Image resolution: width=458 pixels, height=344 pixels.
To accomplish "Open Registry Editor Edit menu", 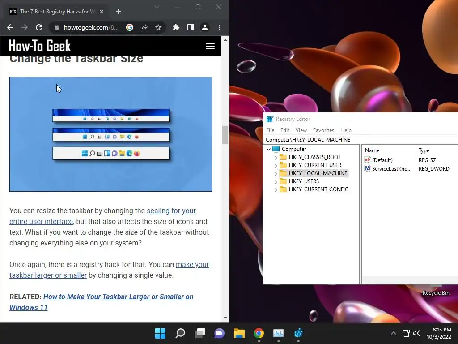I will pyautogui.click(x=285, y=130).
